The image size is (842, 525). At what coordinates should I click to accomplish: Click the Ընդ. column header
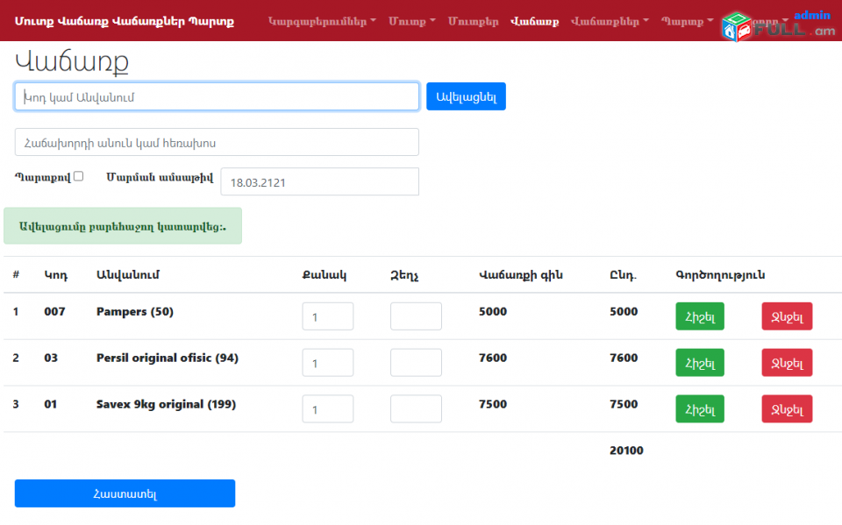tap(623, 275)
